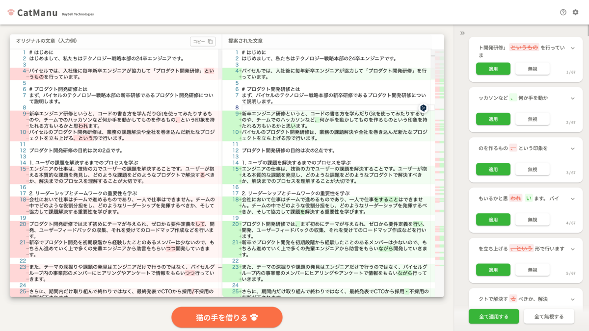Apply all suggestions with 全て適用する

[x=494, y=316]
